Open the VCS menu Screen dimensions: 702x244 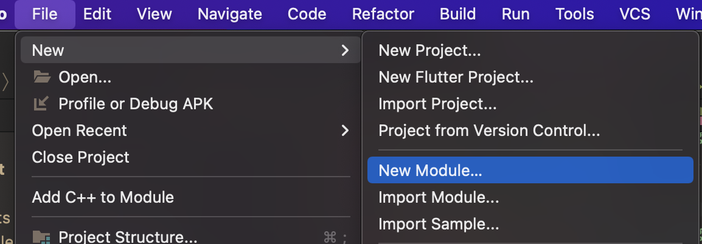pyautogui.click(x=635, y=15)
